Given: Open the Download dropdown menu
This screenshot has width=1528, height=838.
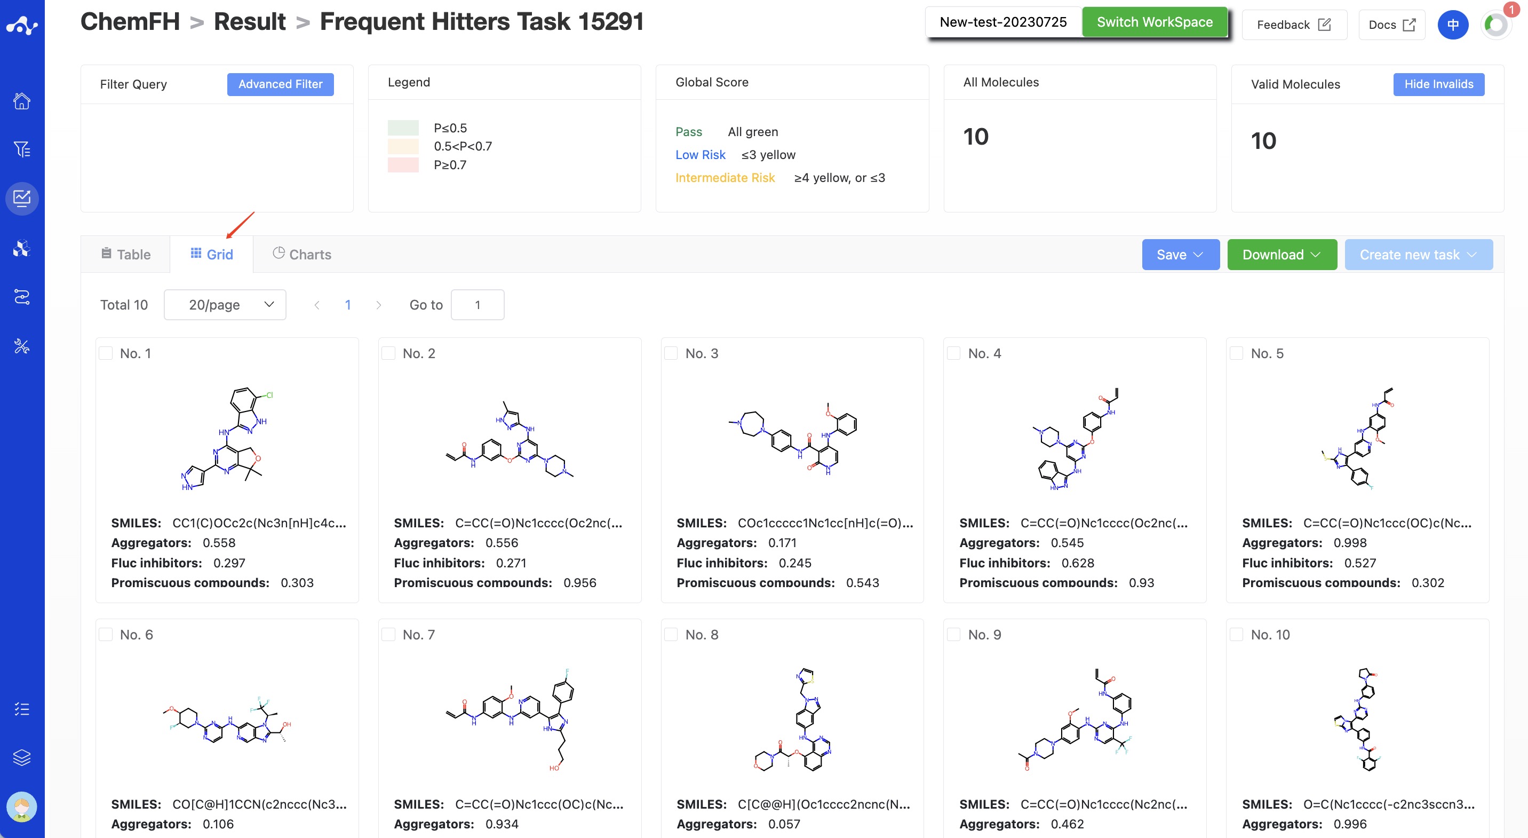Looking at the screenshot, I should 1281,255.
